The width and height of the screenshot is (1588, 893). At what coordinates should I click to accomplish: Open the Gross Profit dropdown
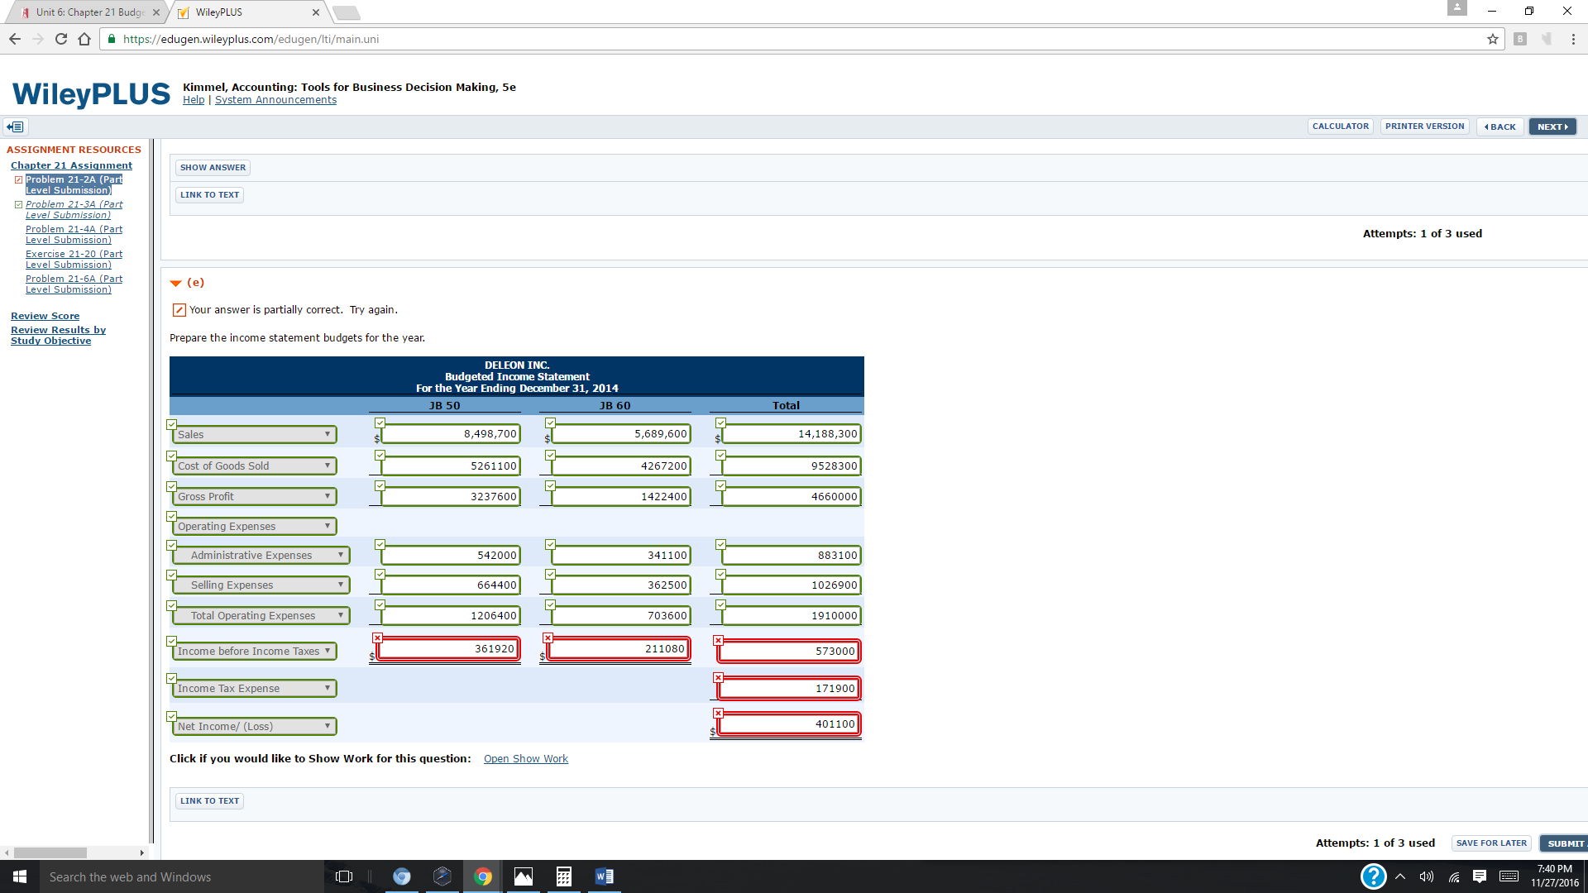pyautogui.click(x=254, y=496)
